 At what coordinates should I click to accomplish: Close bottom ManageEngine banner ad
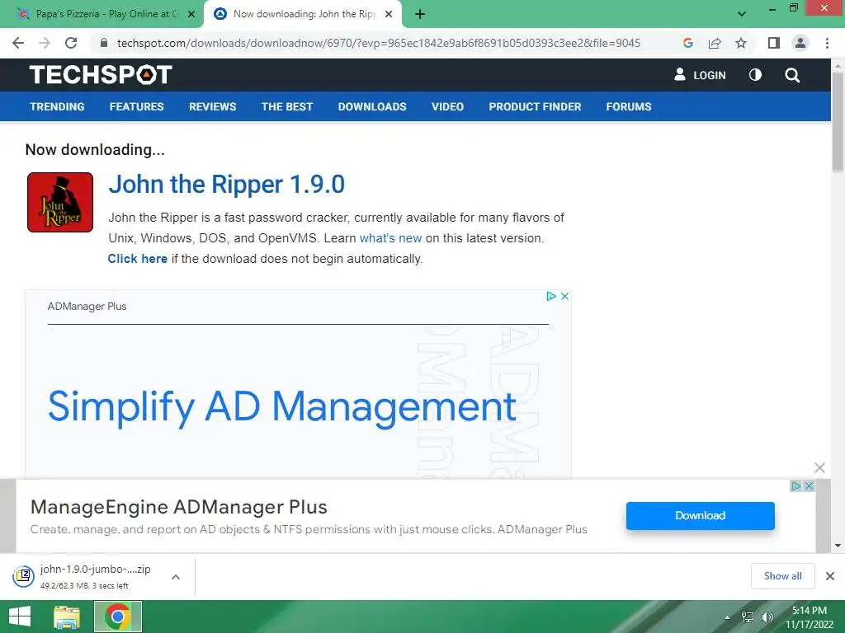(x=809, y=486)
